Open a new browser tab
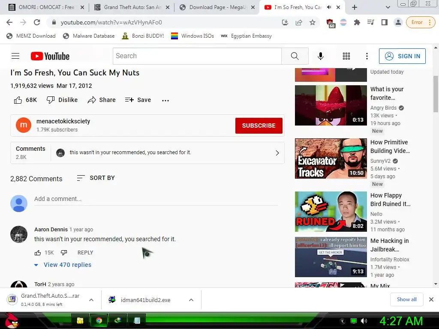This screenshot has height=329, width=439. [x=355, y=7]
